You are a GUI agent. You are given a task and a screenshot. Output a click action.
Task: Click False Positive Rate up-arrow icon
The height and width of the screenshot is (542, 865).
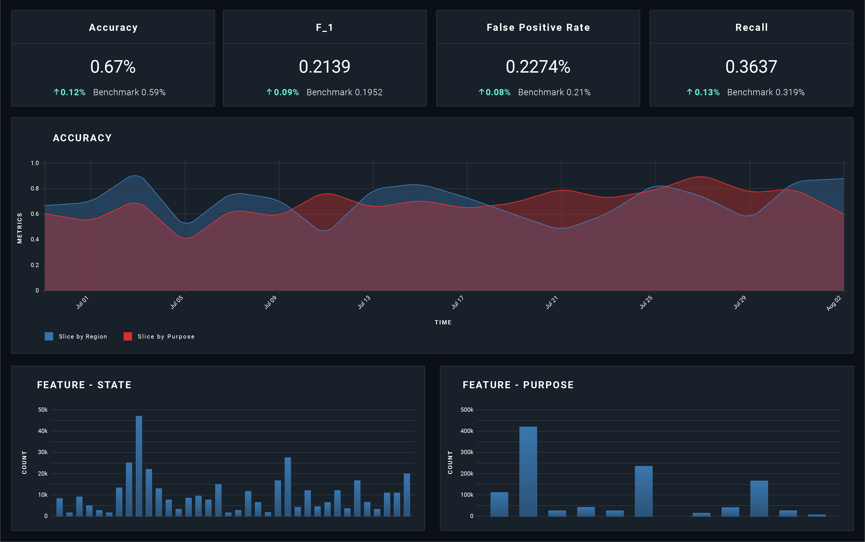(482, 92)
